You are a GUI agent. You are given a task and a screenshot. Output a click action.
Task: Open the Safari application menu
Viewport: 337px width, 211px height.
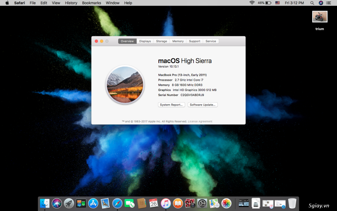coord(19,3)
